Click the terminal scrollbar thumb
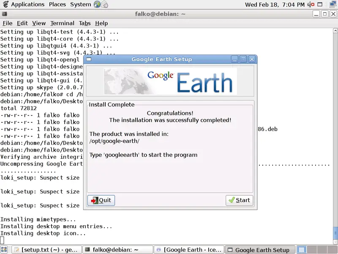The image size is (338, 254). click(335, 233)
